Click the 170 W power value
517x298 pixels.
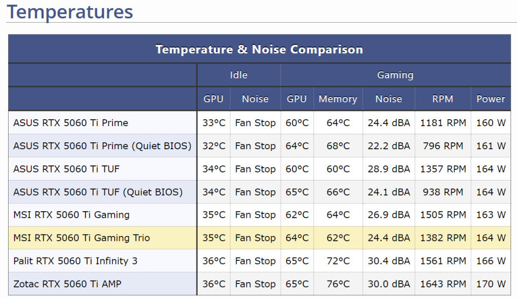(x=491, y=284)
